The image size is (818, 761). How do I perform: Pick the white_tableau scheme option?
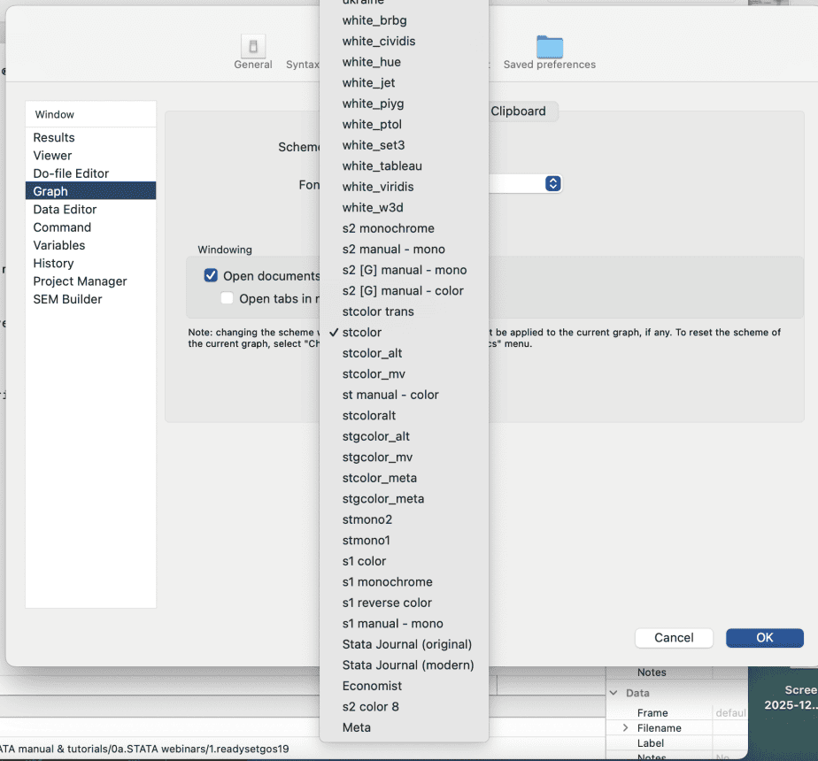tap(382, 165)
